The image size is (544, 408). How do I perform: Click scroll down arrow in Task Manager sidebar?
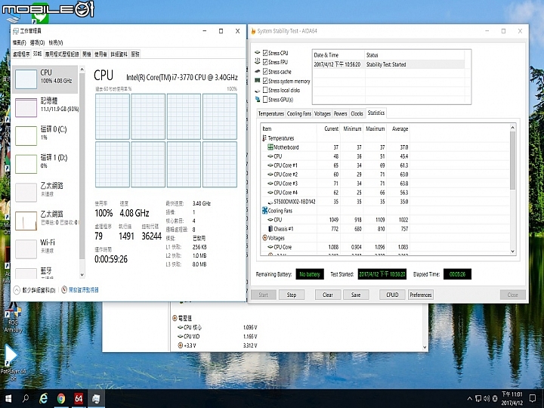click(82, 275)
